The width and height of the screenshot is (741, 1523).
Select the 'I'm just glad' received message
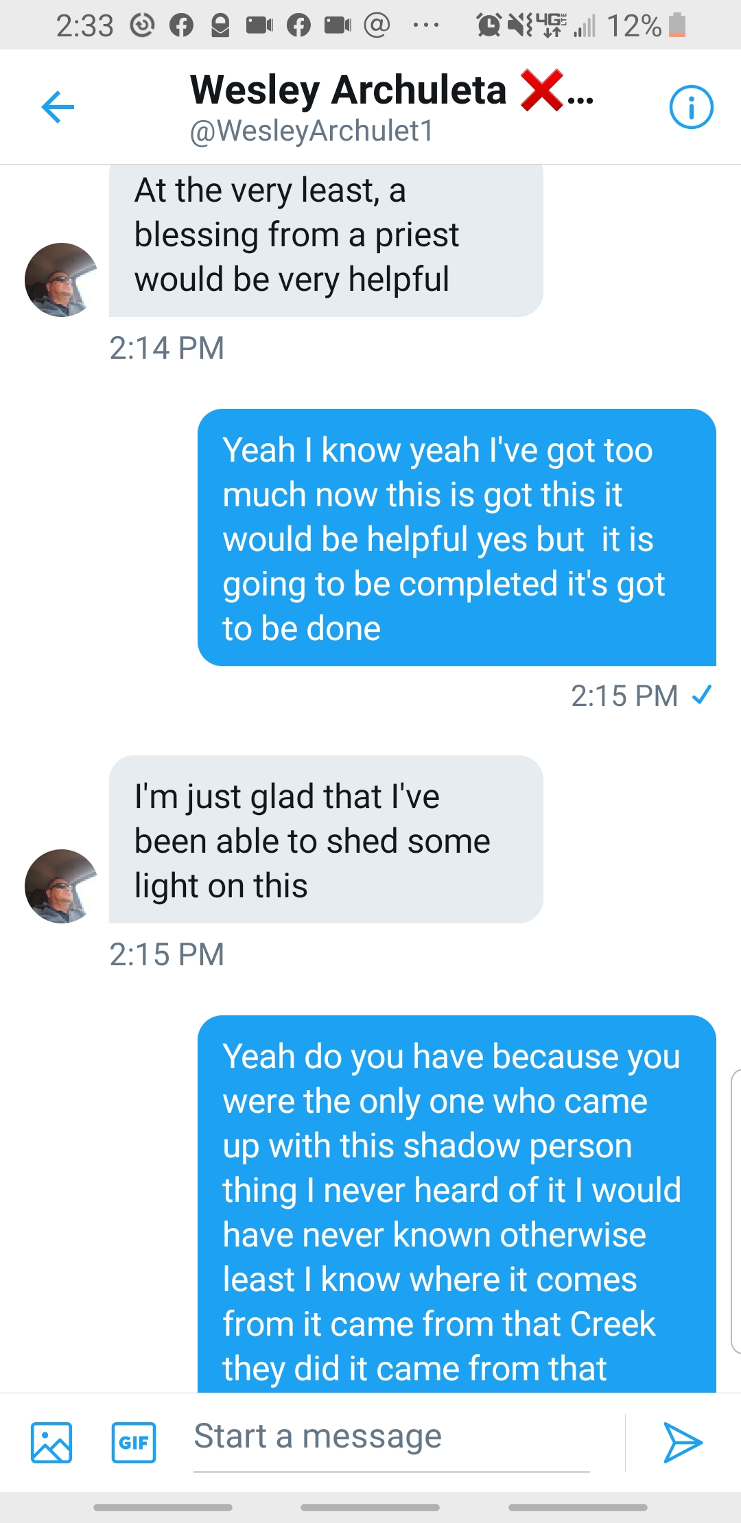326,840
